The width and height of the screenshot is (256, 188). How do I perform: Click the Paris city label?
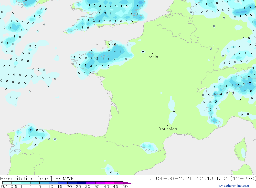coord(153,57)
